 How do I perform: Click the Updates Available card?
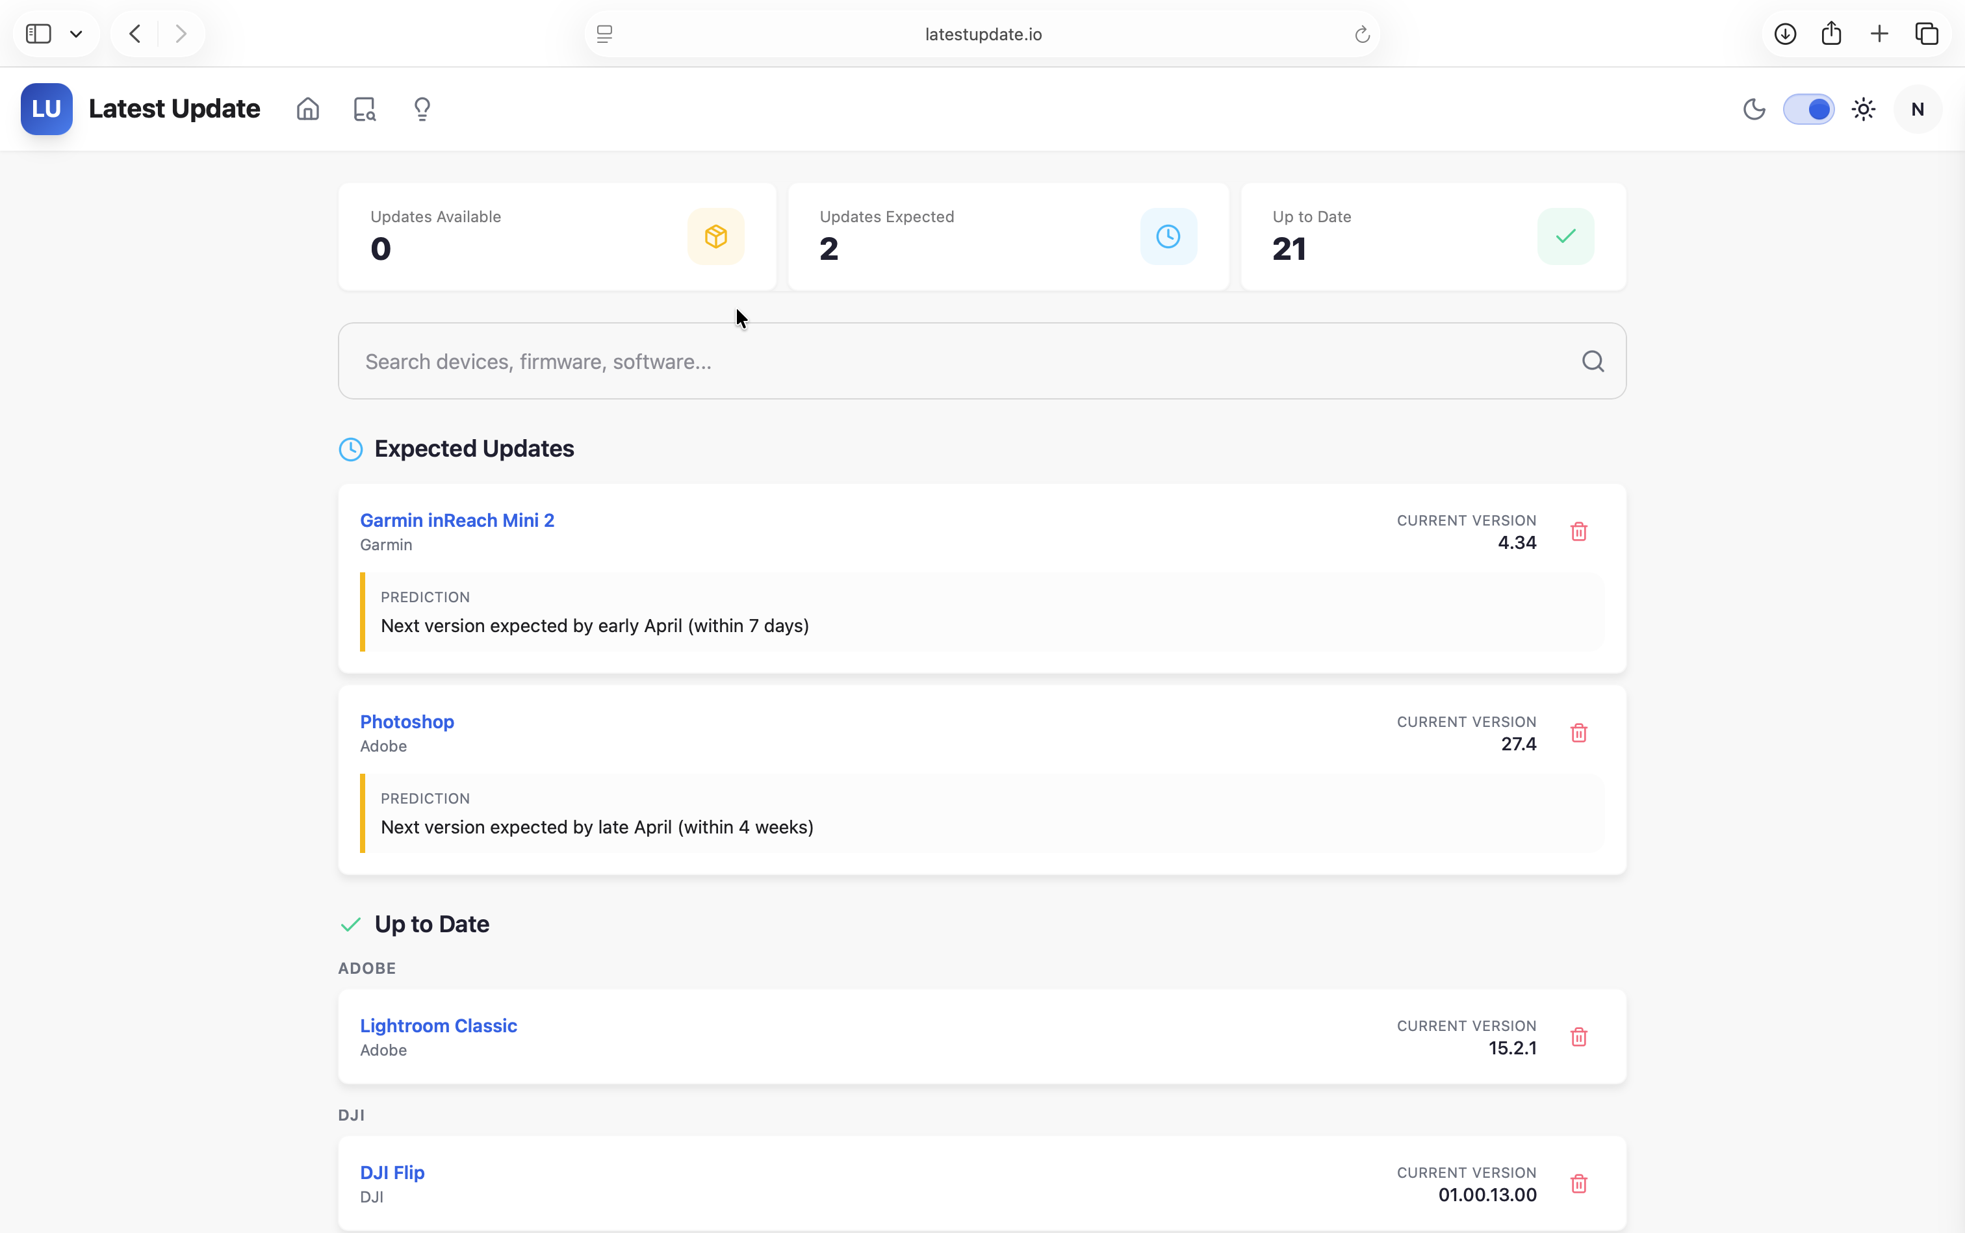pos(557,236)
